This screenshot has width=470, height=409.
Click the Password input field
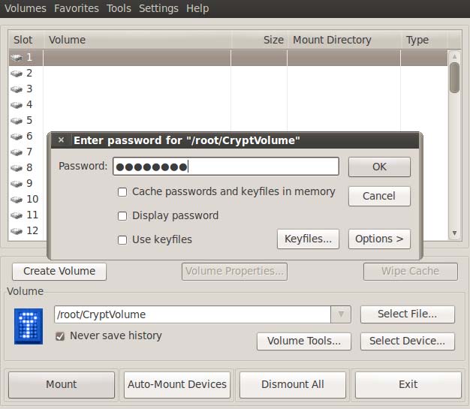[225, 167]
